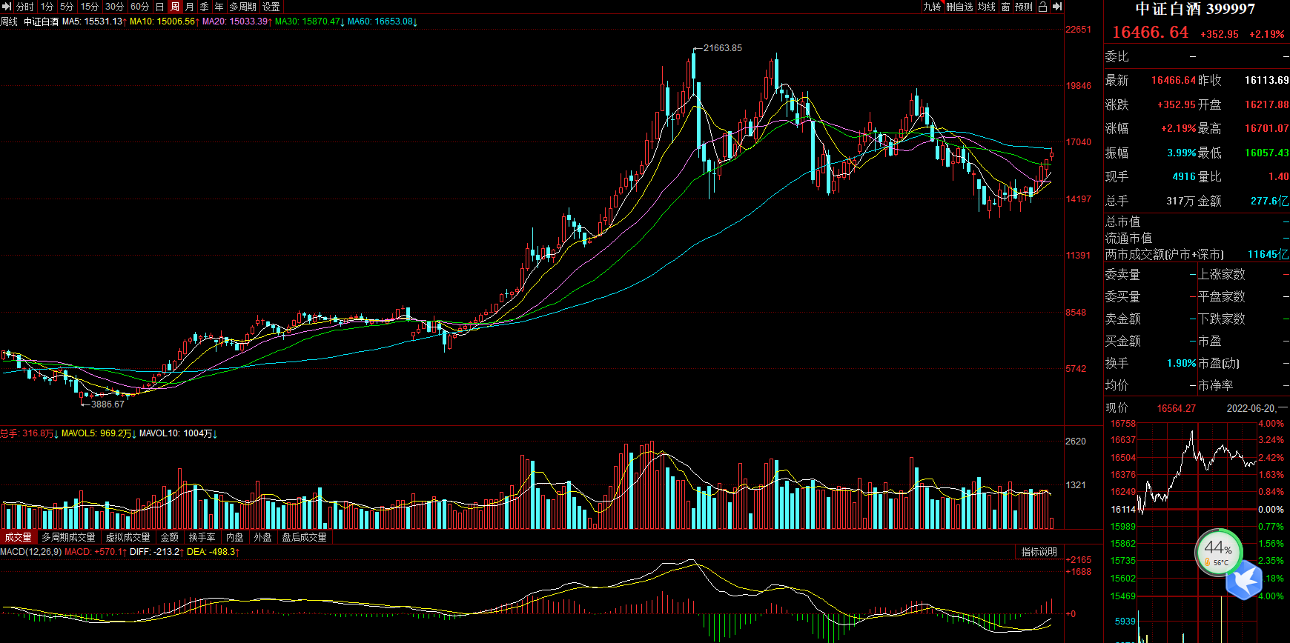Switch to the 月 monthly period
The width and height of the screenshot is (1290, 643).
coord(189,7)
